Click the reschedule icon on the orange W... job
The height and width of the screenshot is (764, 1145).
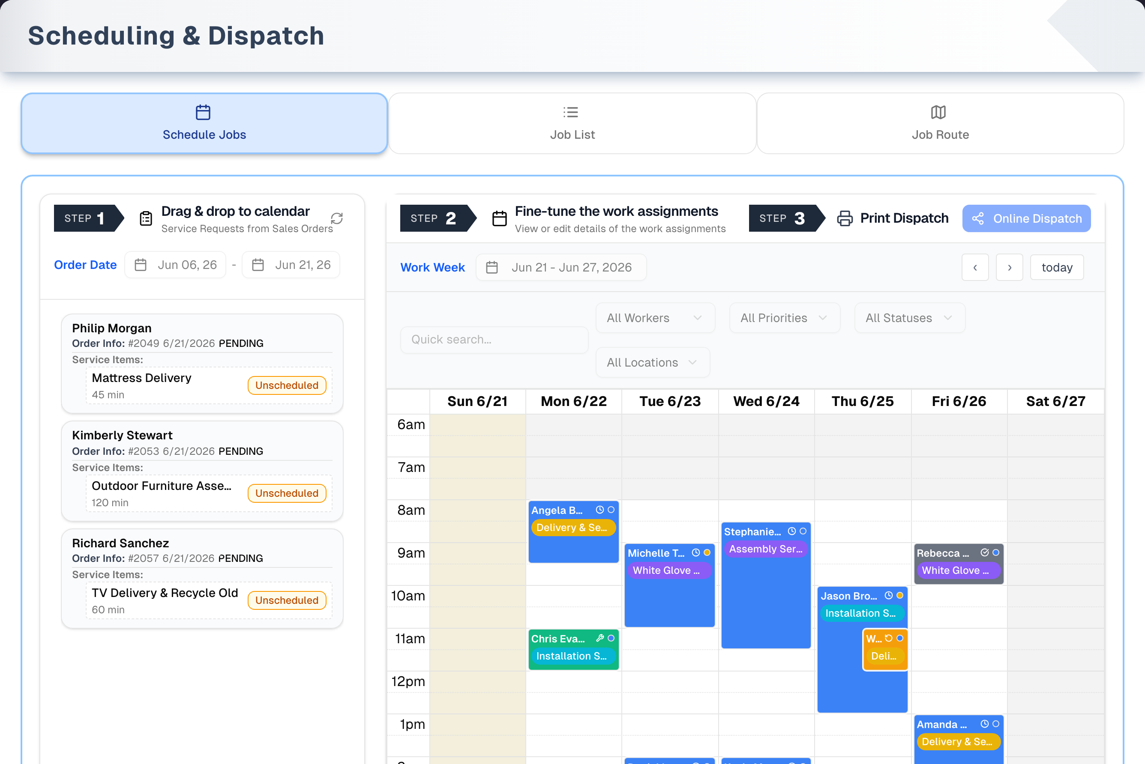(889, 638)
